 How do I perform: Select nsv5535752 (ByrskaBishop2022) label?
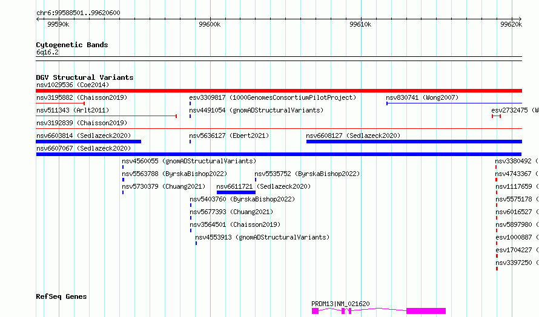307,174
